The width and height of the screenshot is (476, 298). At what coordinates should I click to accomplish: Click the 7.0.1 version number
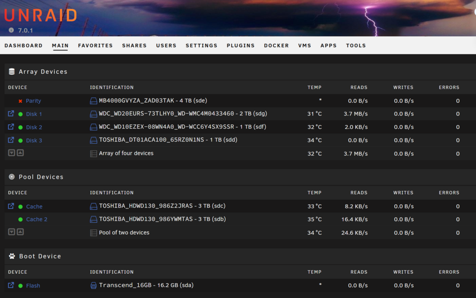[25, 30]
